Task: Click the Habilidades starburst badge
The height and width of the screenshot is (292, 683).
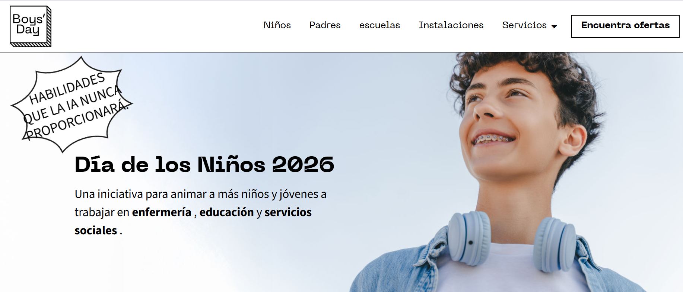Action: (x=73, y=105)
